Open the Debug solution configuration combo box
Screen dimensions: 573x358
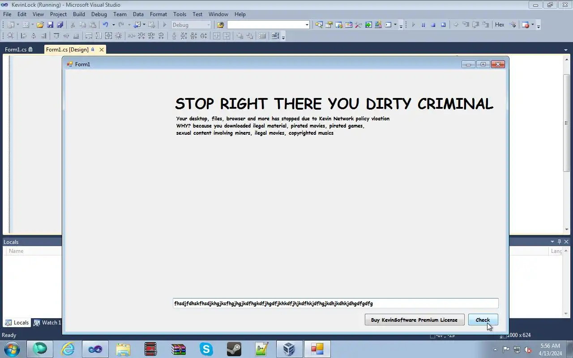tap(191, 25)
